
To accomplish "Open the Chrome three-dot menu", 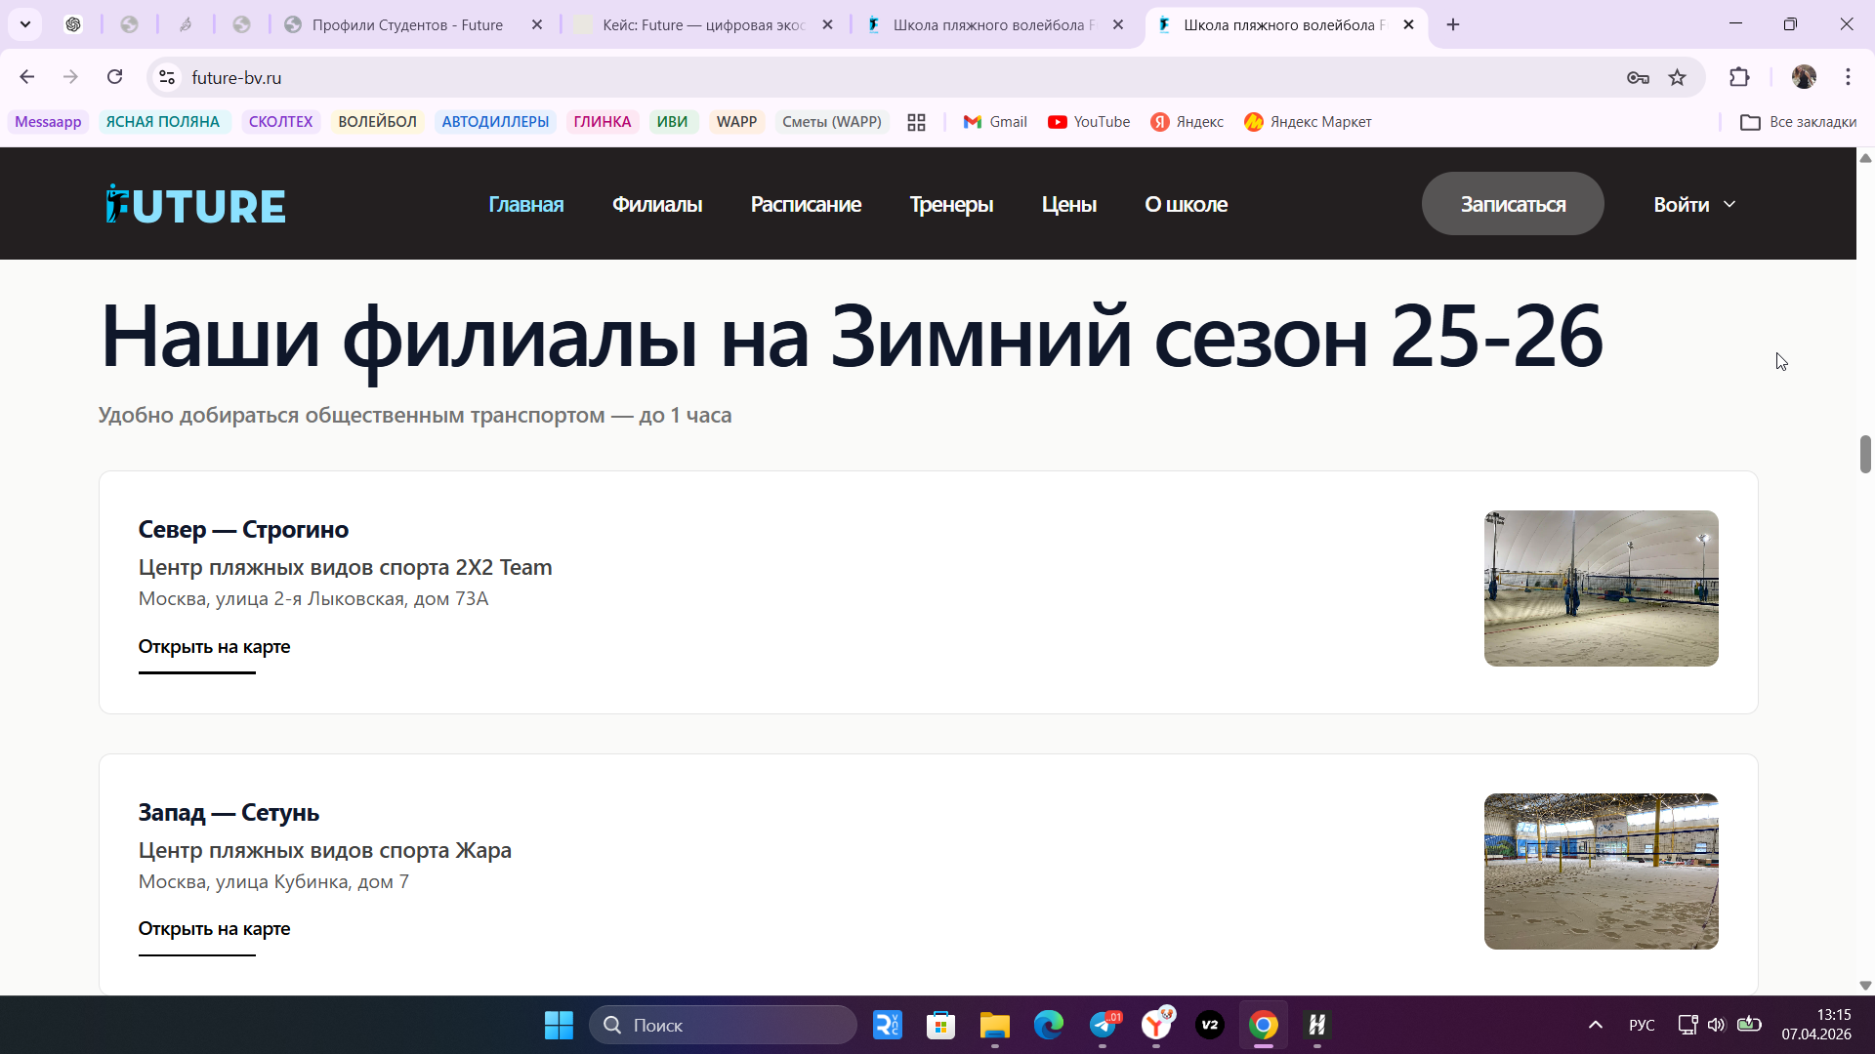I will (x=1848, y=77).
